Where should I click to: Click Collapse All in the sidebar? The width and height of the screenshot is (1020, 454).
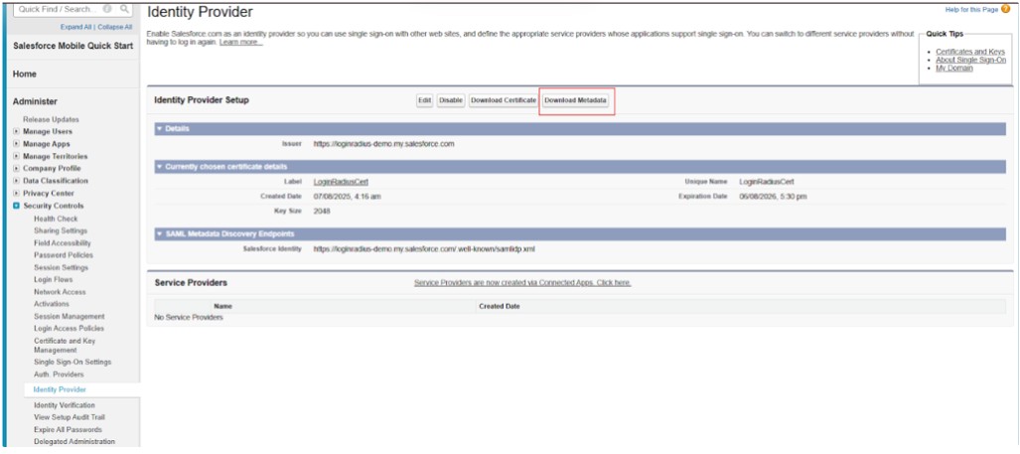(x=114, y=27)
